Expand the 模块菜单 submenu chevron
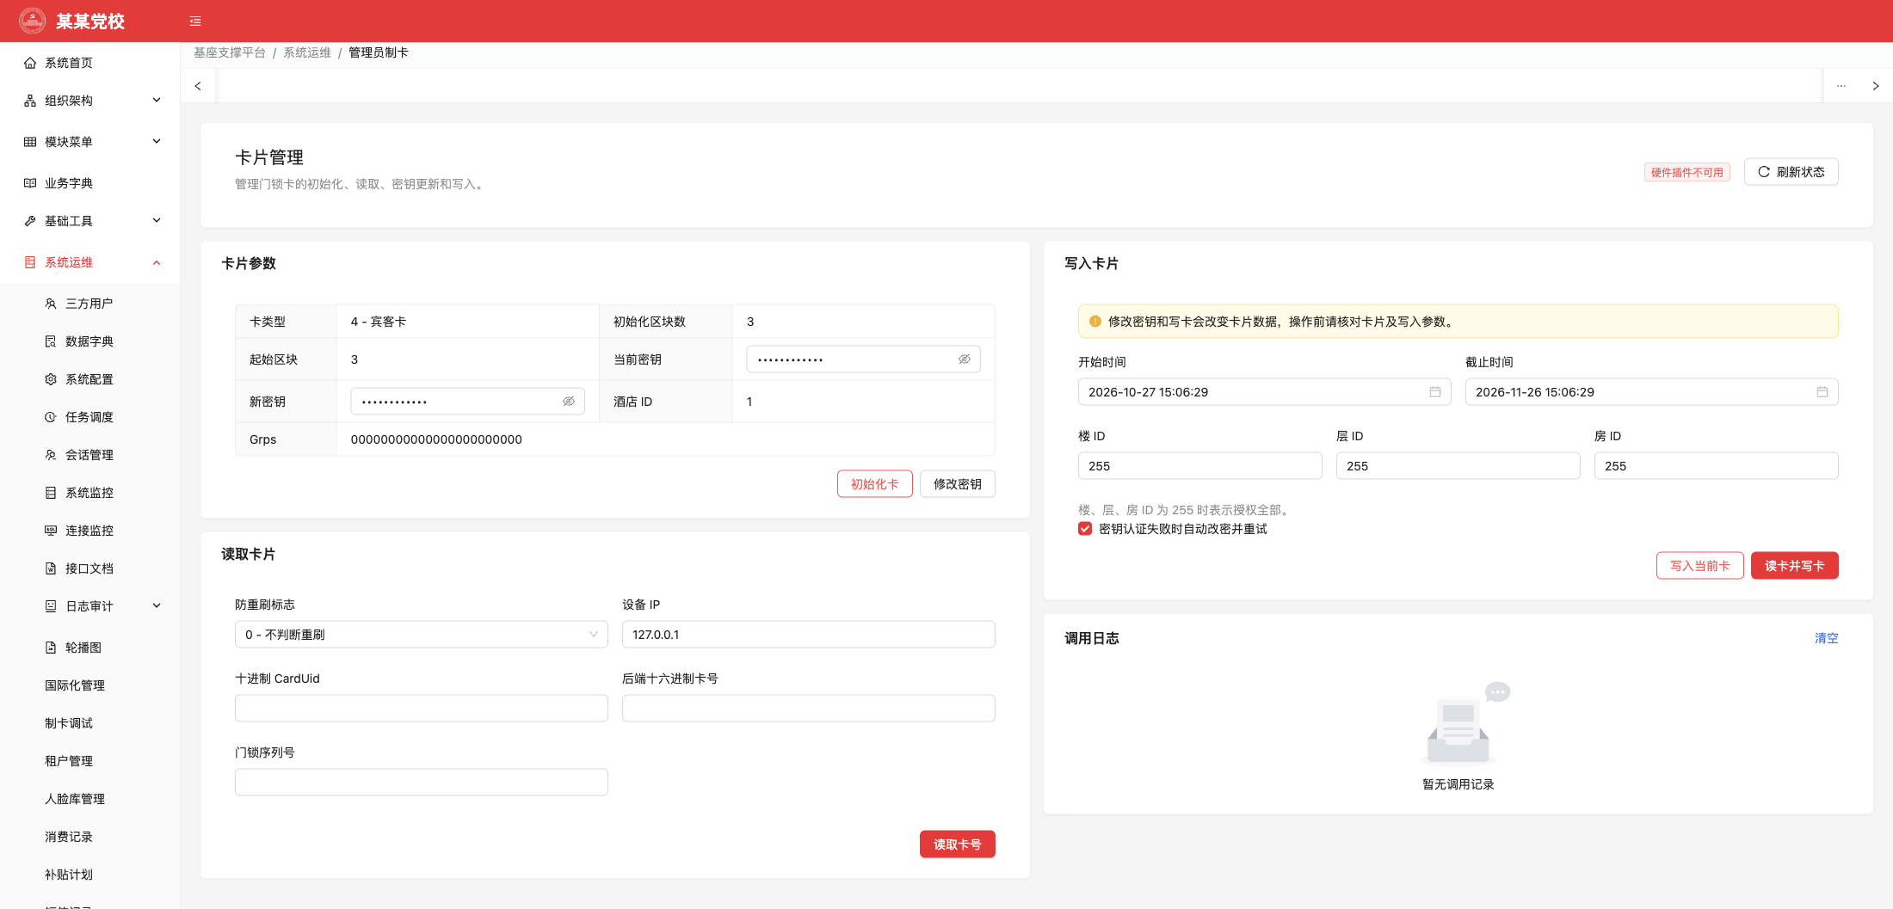This screenshot has width=1893, height=909. tap(157, 142)
